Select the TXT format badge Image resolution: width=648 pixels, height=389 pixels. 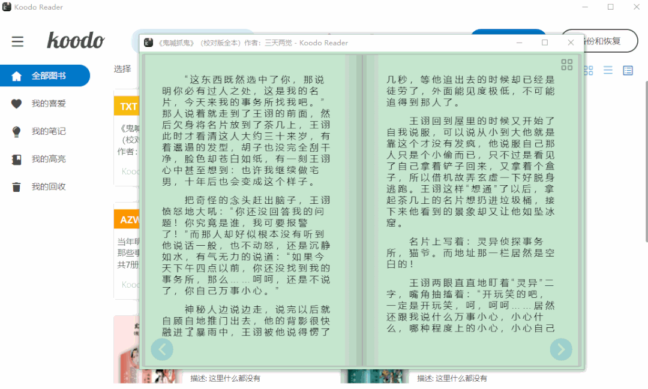[x=127, y=106]
